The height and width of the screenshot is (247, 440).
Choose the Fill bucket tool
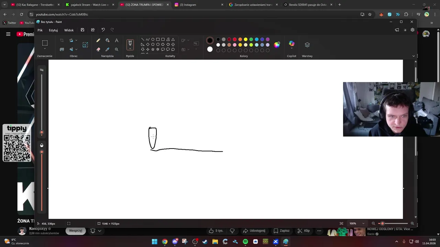click(x=107, y=40)
